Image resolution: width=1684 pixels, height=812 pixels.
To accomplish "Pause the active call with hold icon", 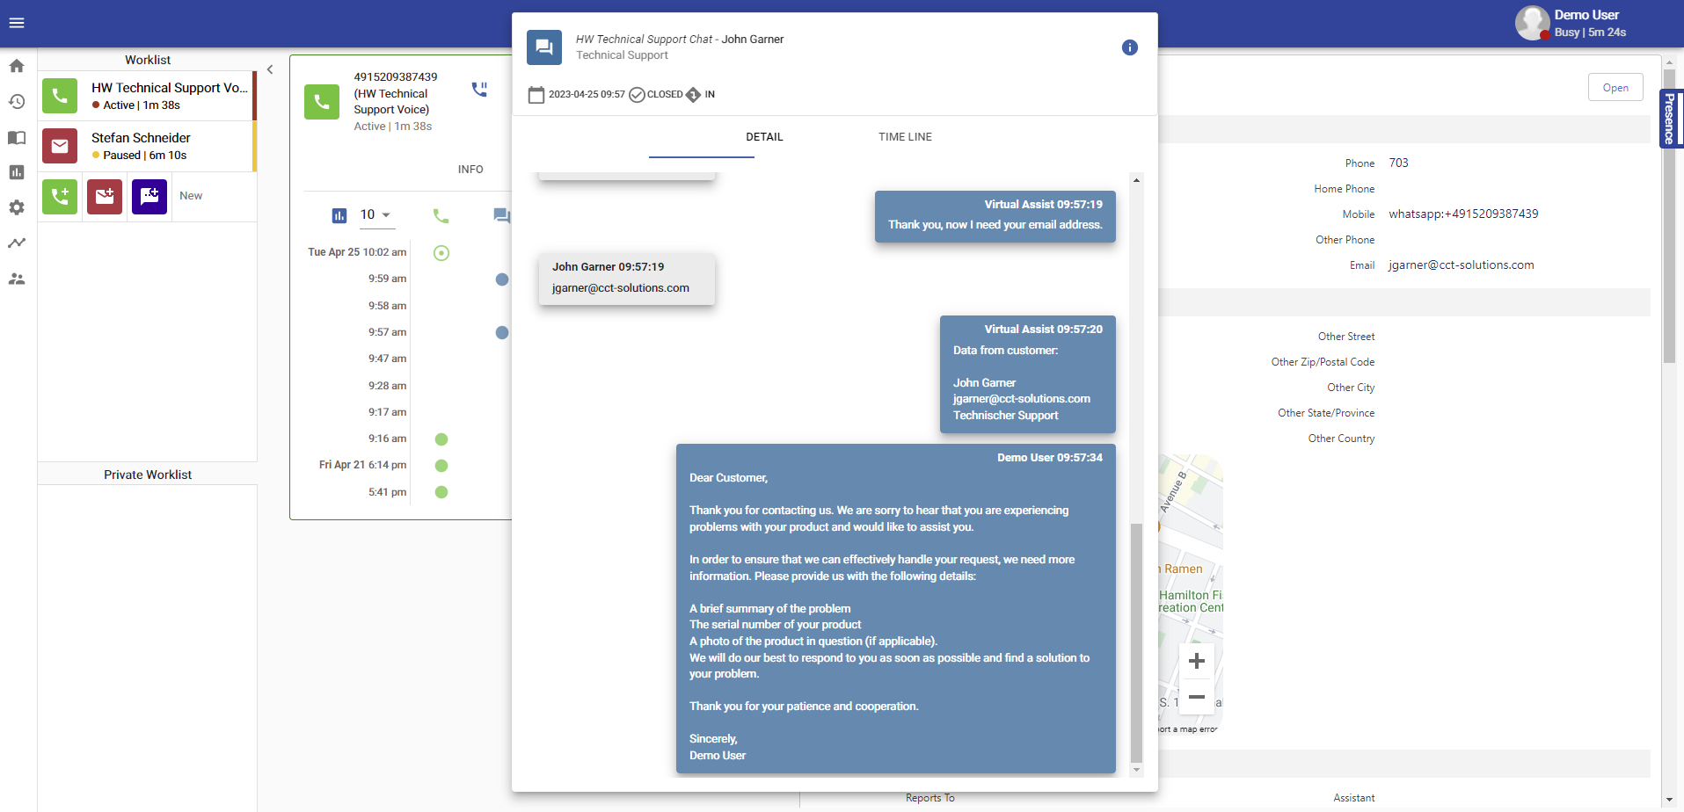I will pyautogui.click(x=479, y=90).
